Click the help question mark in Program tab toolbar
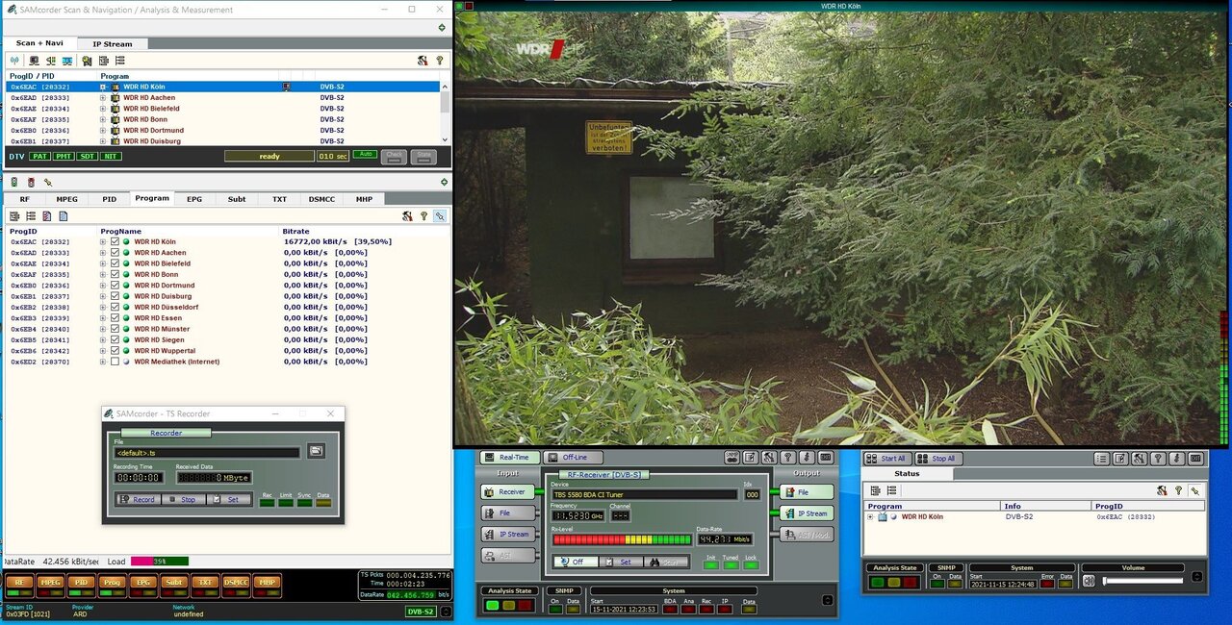This screenshot has width=1232, height=625. 423,216
